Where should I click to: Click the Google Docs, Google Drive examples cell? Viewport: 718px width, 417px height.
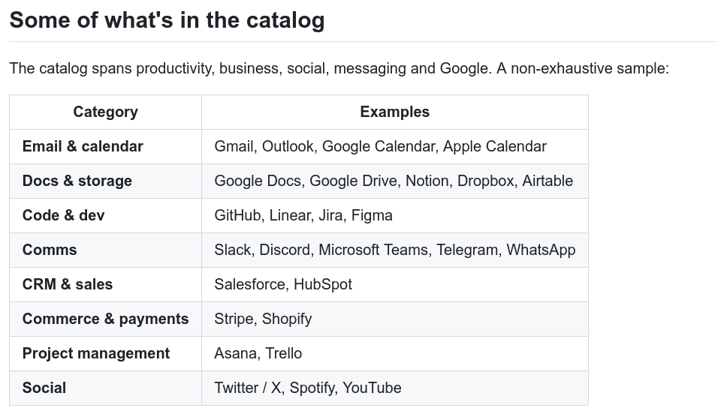[x=395, y=181]
